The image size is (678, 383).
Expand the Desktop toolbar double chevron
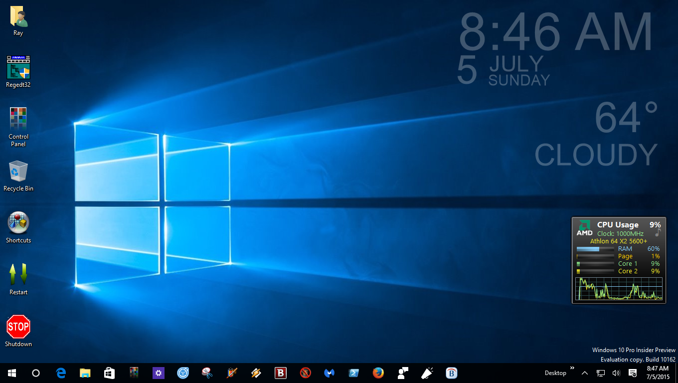[x=572, y=369]
